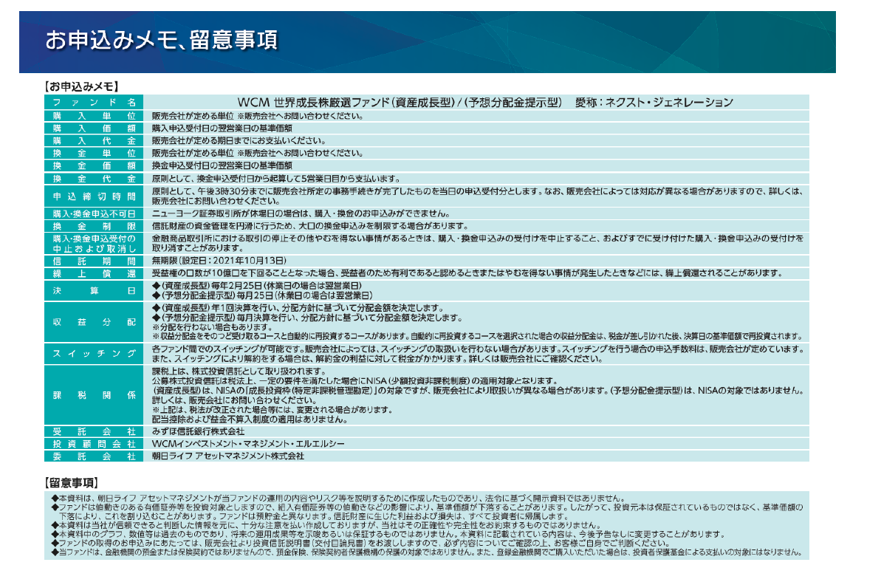
Task: Click the 購入代金 row label
Action: click(94, 140)
